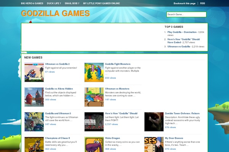The image size is (229, 152).
Task: Open the Ultraman vs Godzilla 2 title
Action: [57, 64]
